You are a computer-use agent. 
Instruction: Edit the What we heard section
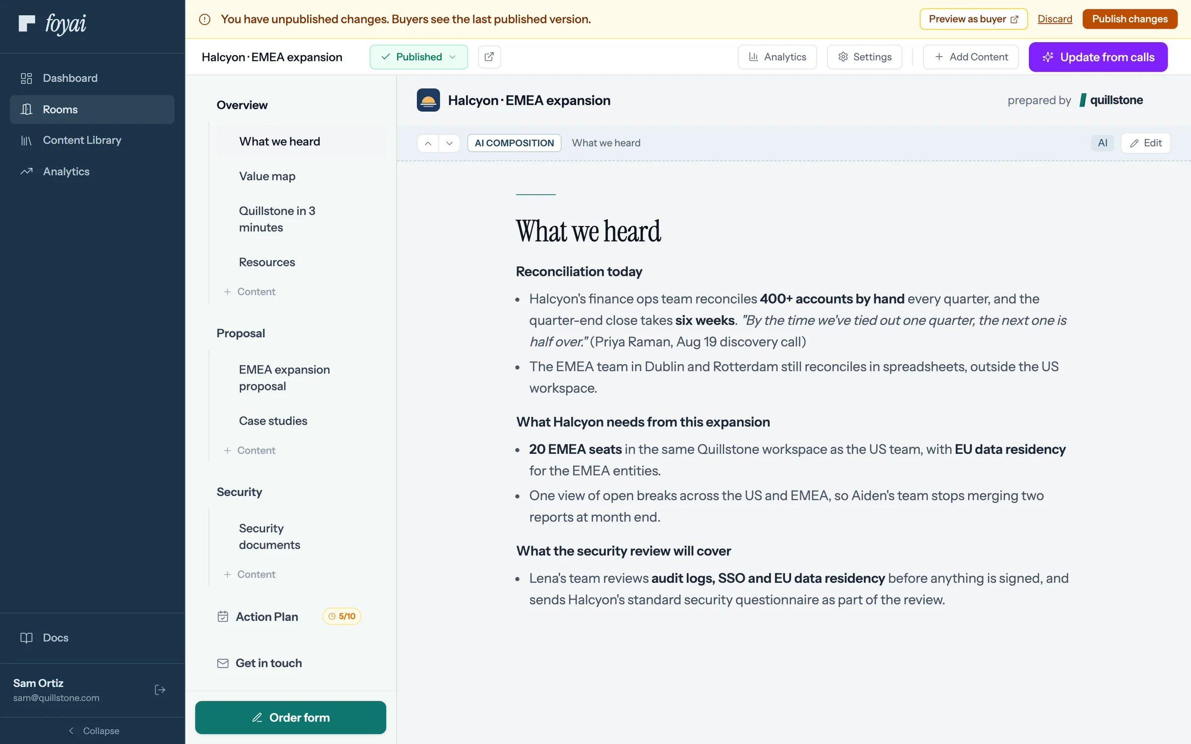pyautogui.click(x=1146, y=143)
